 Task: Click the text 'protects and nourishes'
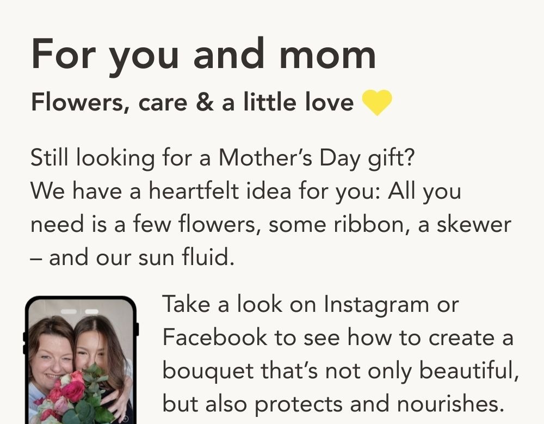[379, 404]
